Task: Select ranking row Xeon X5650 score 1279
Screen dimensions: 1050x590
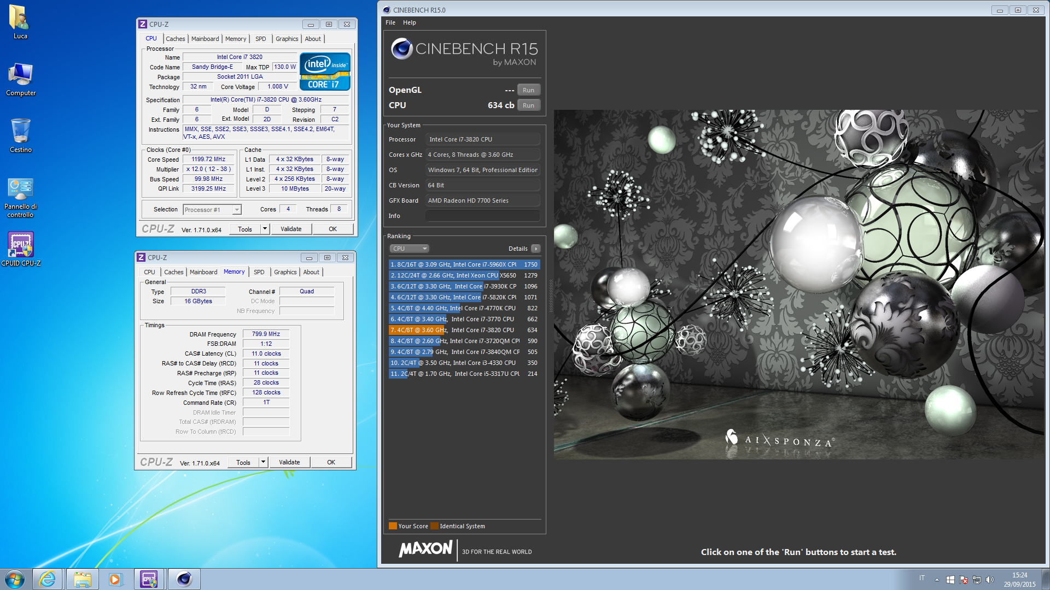Action: click(x=464, y=275)
